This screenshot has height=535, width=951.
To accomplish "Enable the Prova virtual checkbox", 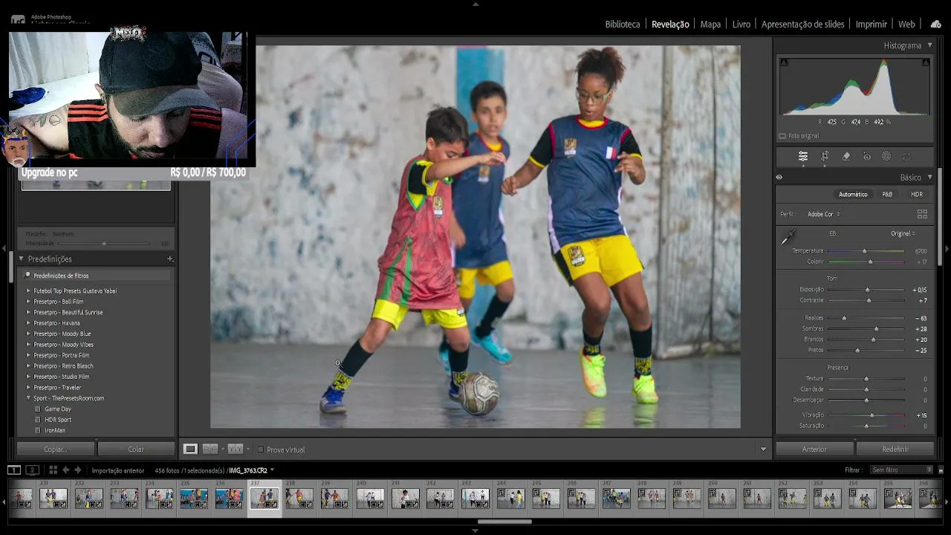I will click(x=260, y=450).
